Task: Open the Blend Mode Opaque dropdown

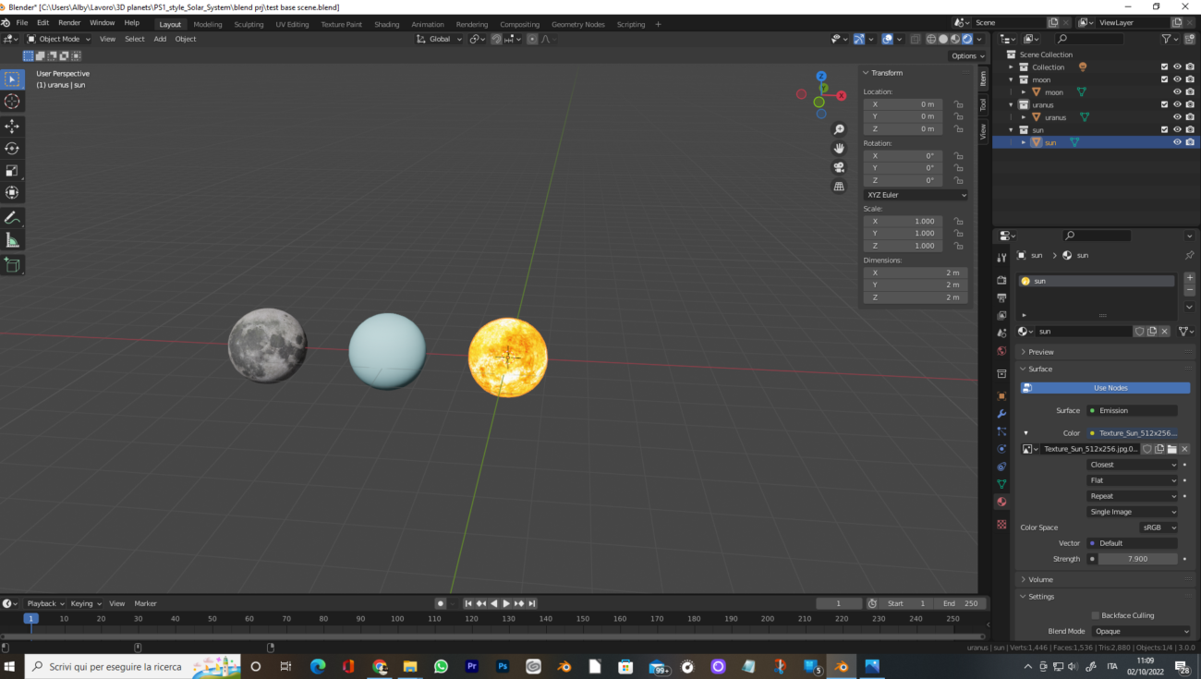Action: coord(1142,631)
